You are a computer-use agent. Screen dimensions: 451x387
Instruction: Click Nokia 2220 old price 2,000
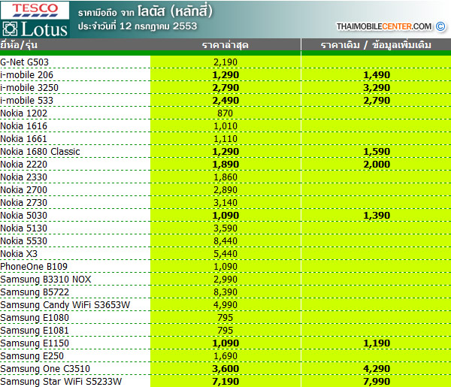click(x=377, y=164)
